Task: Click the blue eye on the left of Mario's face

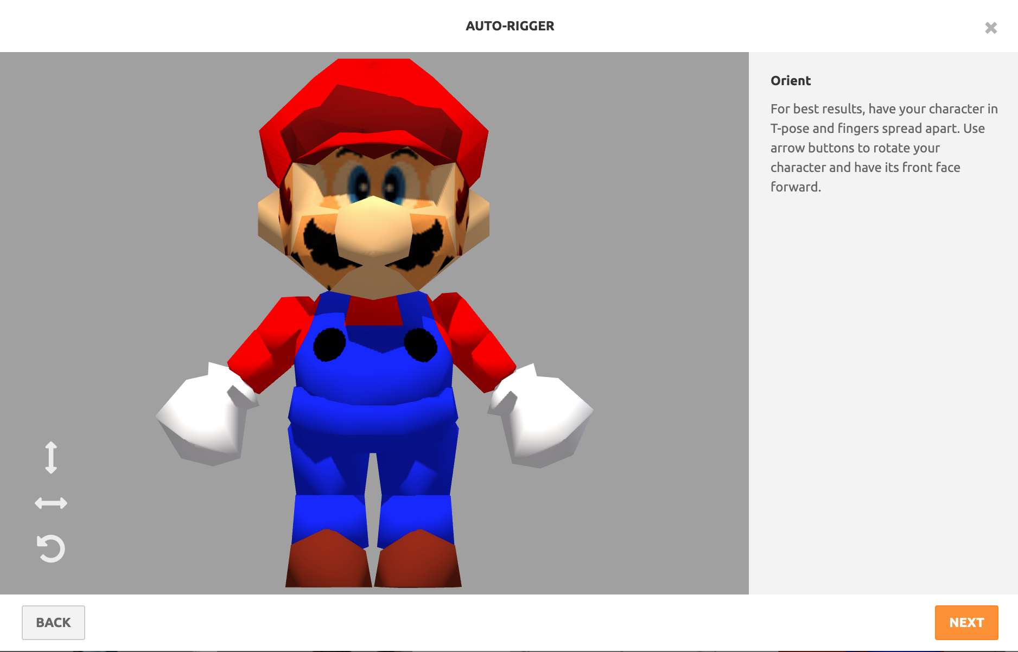Action: (x=359, y=184)
